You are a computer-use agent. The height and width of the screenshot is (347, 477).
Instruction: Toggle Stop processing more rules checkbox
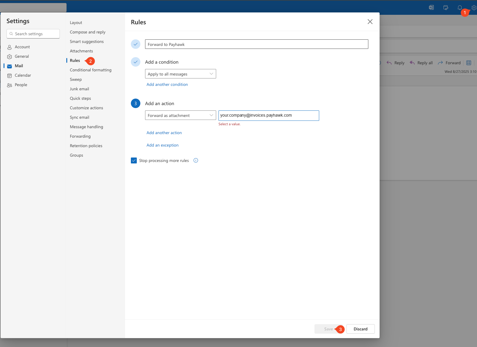pos(134,160)
